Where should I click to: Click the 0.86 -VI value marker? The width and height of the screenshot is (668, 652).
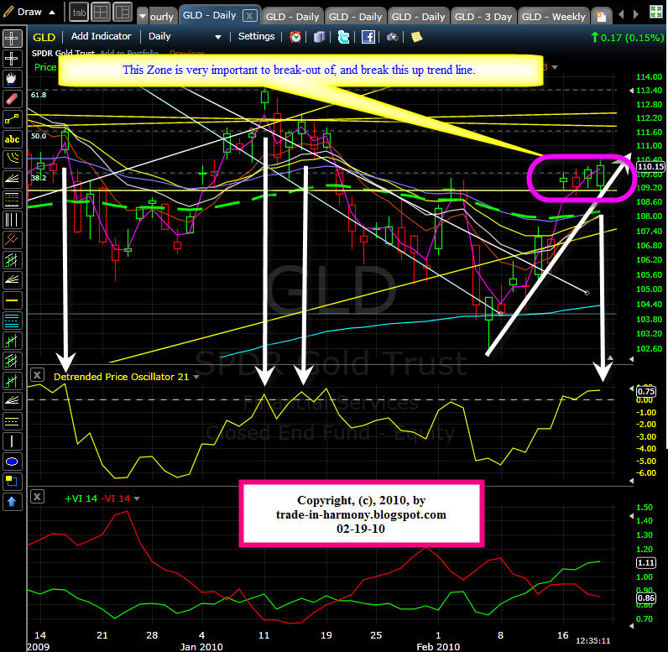click(x=646, y=598)
